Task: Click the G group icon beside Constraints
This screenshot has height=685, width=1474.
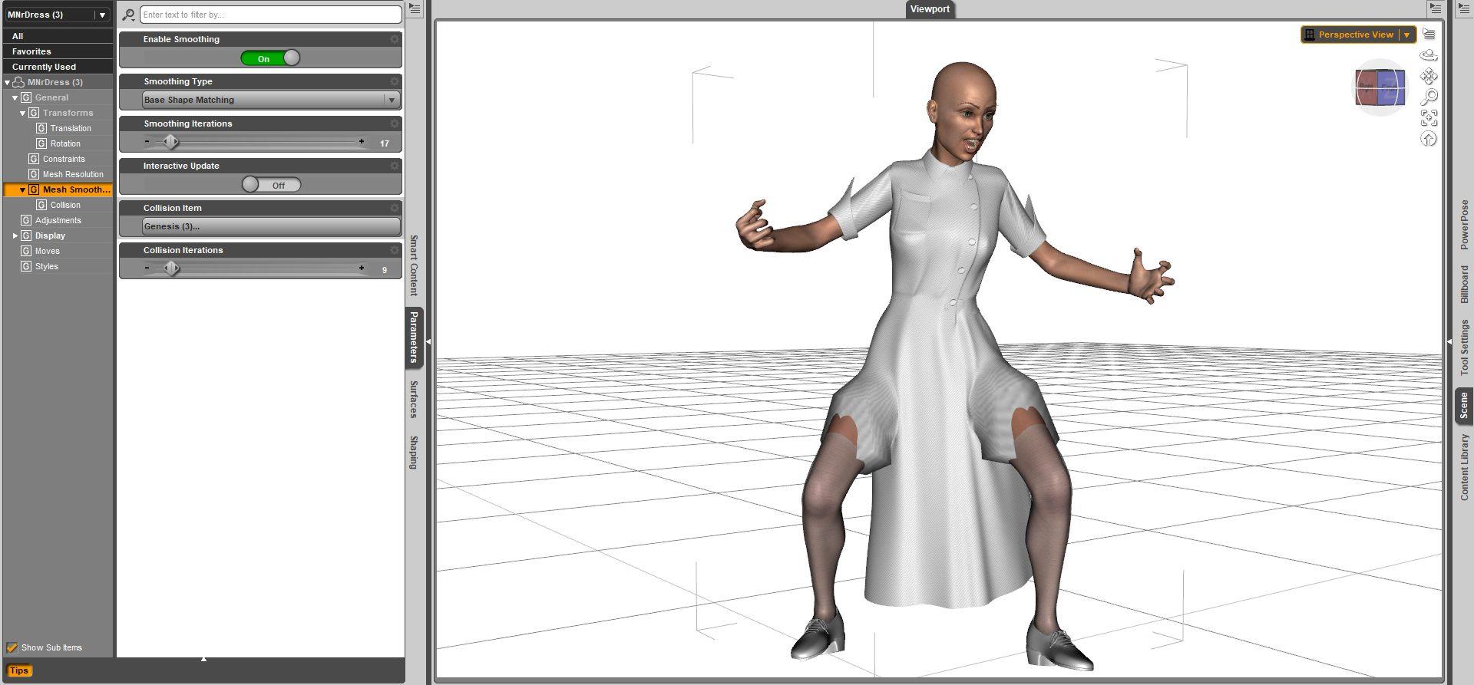Action: (34, 159)
